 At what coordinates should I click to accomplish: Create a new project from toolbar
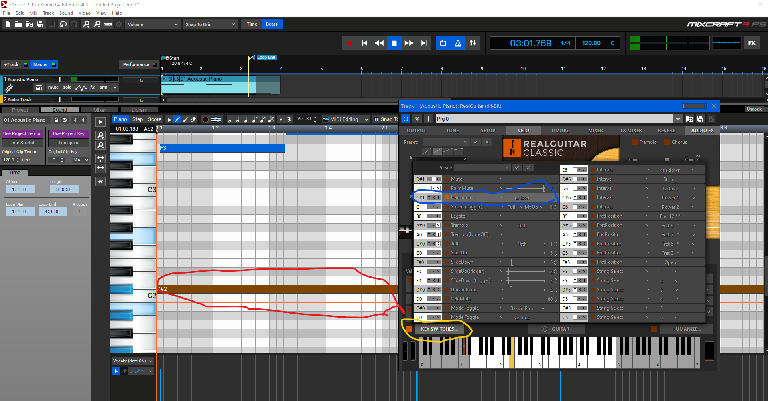[8, 24]
